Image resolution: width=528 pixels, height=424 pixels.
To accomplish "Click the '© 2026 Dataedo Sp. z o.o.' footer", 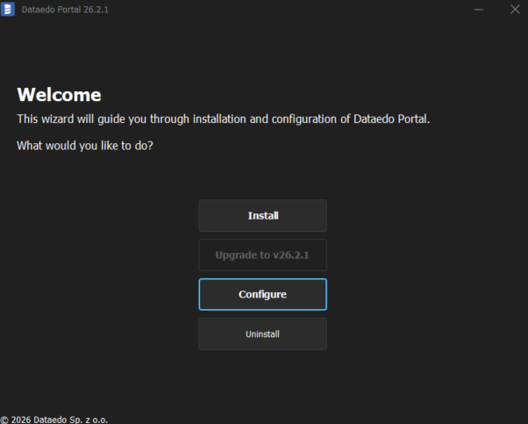I will [54, 420].
